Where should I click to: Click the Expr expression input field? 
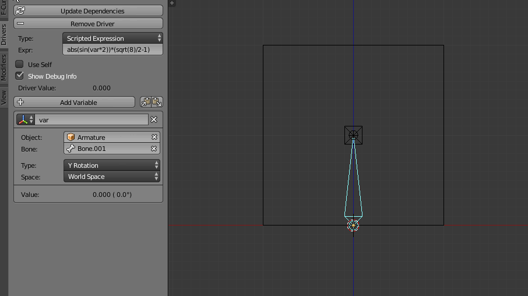[112, 50]
